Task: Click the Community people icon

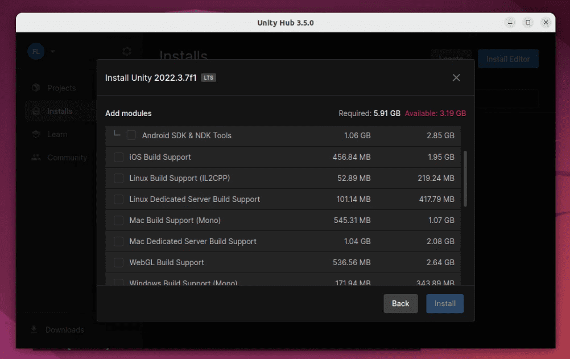Action: 36,158
